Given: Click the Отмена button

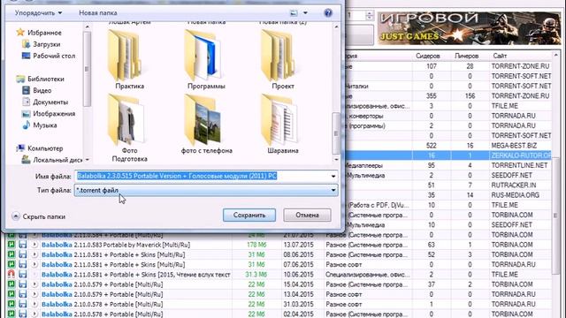Looking at the screenshot, I should tap(307, 215).
